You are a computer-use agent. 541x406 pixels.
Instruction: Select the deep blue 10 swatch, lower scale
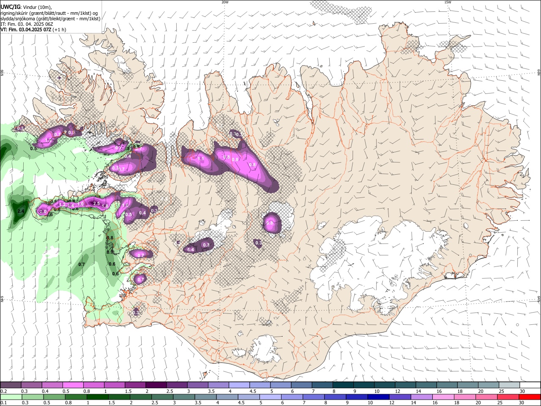coord(378,397)
